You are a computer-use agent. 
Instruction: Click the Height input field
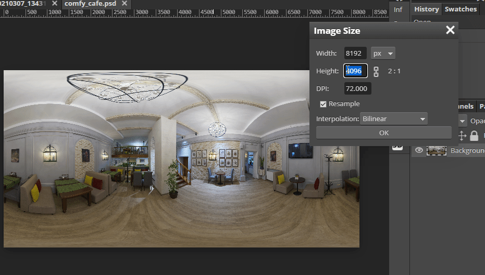(x=355, y=71)
